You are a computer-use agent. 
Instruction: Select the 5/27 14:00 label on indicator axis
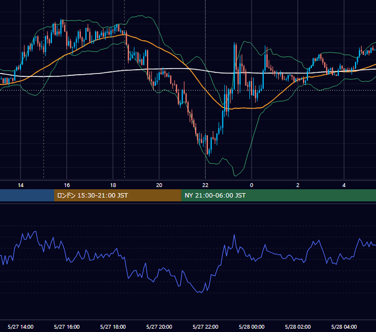click(20, 326)
